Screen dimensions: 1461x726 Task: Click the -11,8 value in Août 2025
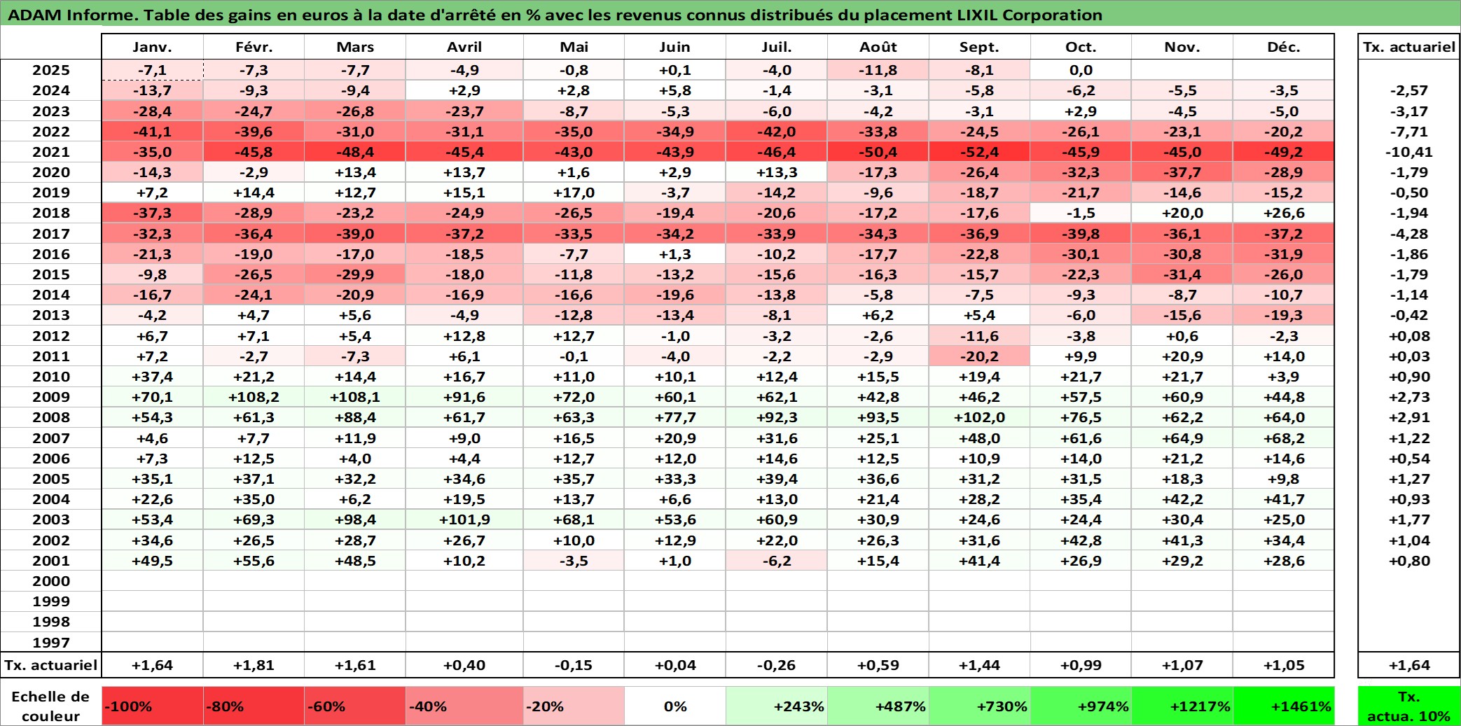point(878,70)
